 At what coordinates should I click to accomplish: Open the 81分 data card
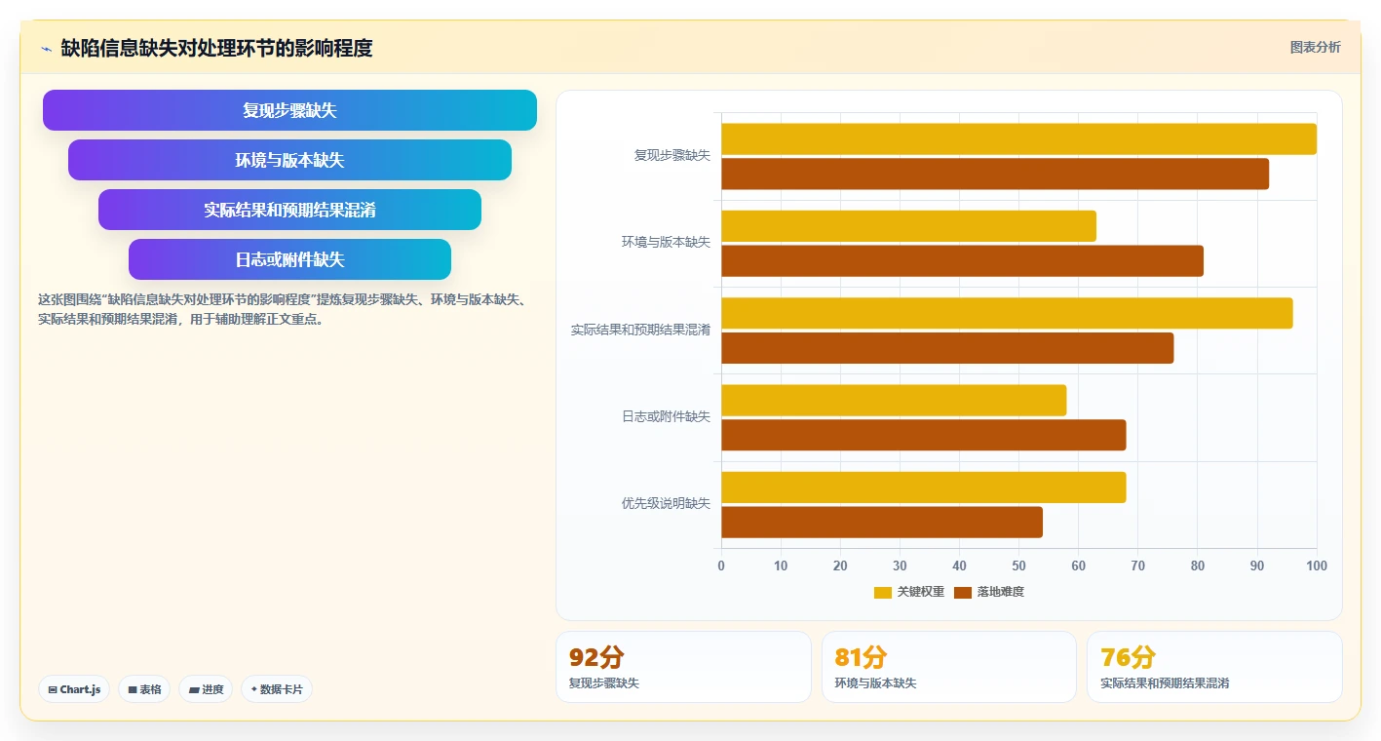click(949, 667)
